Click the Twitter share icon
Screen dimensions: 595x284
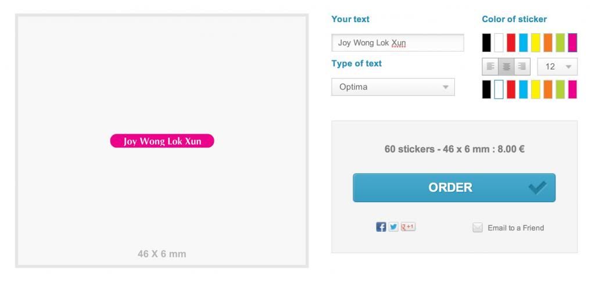tap(393, 227)
